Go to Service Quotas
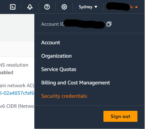 (59, 69)
